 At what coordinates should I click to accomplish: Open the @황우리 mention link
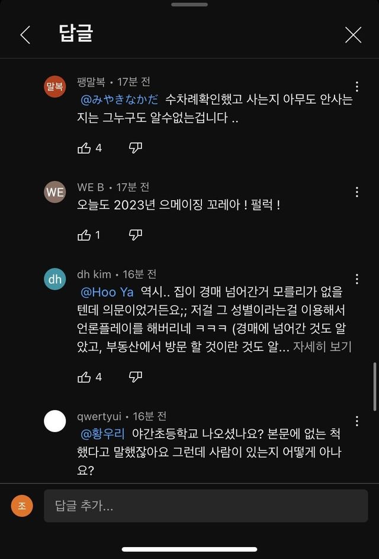click(x=103, y=435)
